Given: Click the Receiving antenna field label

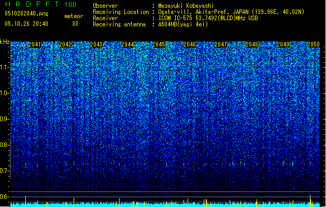Looking at the screenshot, I should [x=119, y=24].
